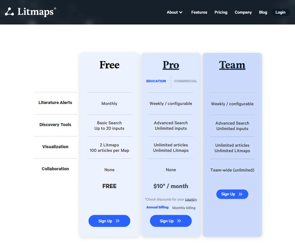Image resolution: width=295 pixels, height=245 pixels.
Task: Choose Annual billing option
Action: (157, 207)
